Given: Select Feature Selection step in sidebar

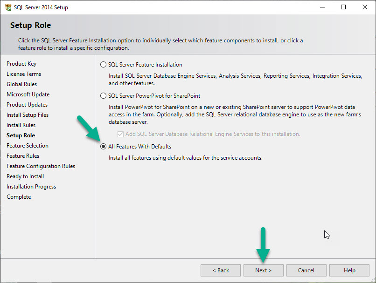Looking at the screenshot, I should pyautogui.click(x=28, y=146).
